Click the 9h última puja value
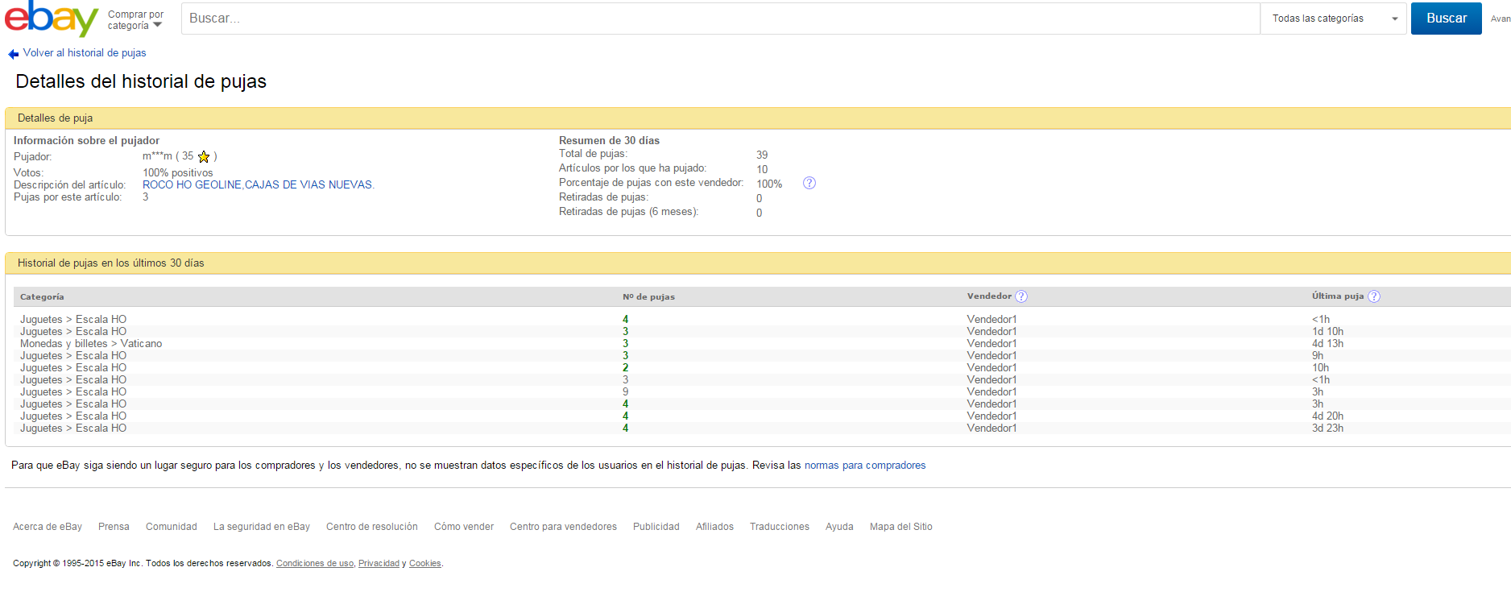The height and width of the screenshot is (592, 1511). [1318, 356]
